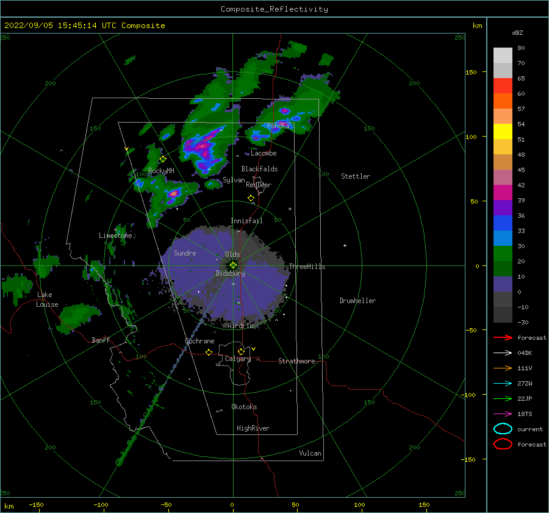Click the Sylvan label on map

234,180
